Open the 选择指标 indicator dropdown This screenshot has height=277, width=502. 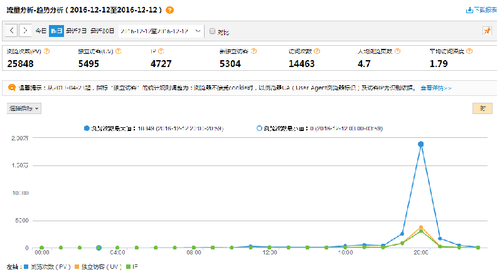pyautogui.click(x=24, y=108)
